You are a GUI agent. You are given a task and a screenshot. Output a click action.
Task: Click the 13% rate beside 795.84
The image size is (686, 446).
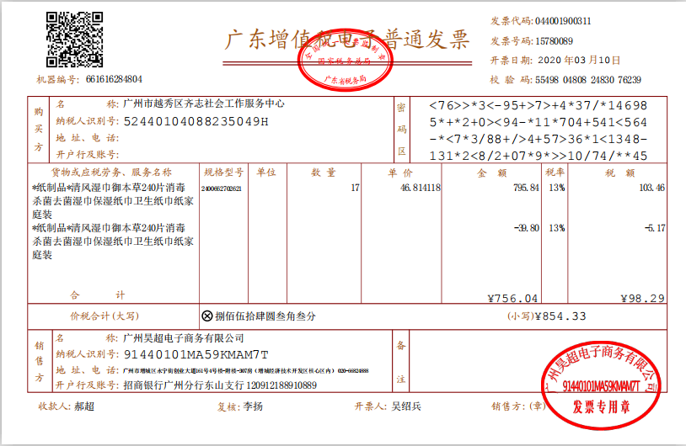[557, 188]
